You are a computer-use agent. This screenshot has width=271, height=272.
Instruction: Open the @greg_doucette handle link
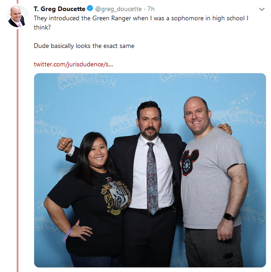click(119, 9)
